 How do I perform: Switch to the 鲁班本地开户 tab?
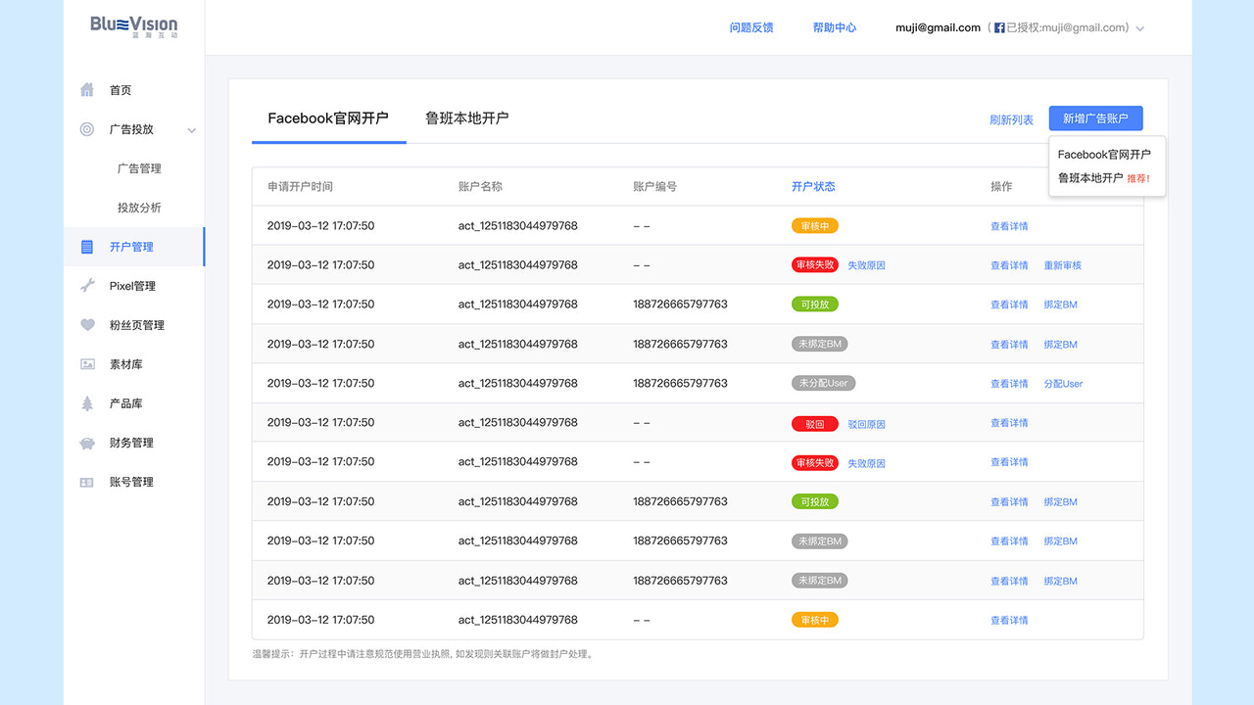coord(466,118)
